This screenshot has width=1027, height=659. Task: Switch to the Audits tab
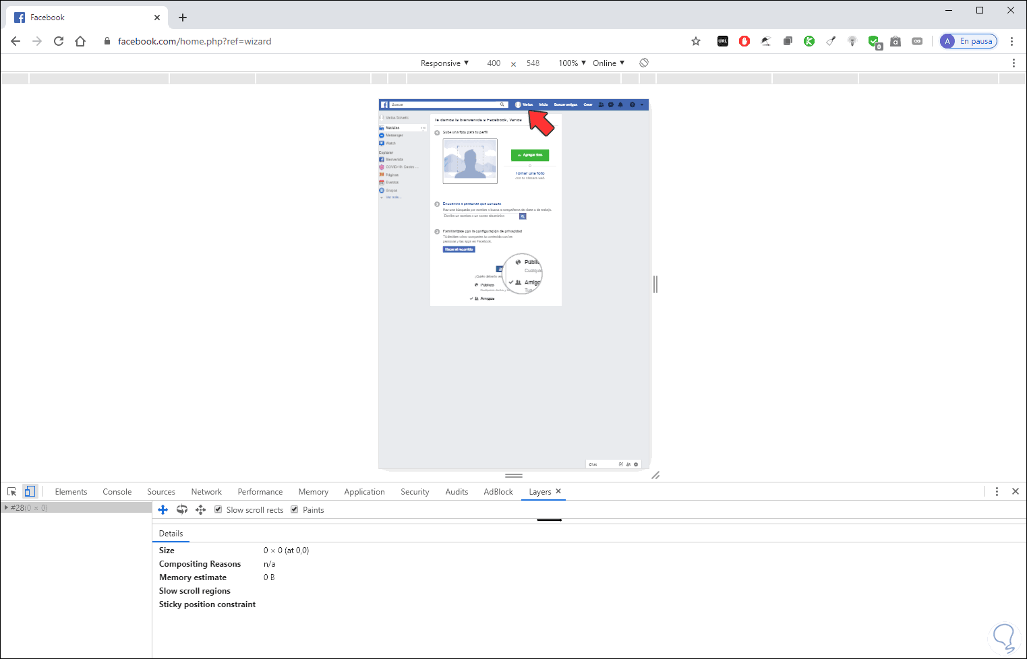point(457,492)
